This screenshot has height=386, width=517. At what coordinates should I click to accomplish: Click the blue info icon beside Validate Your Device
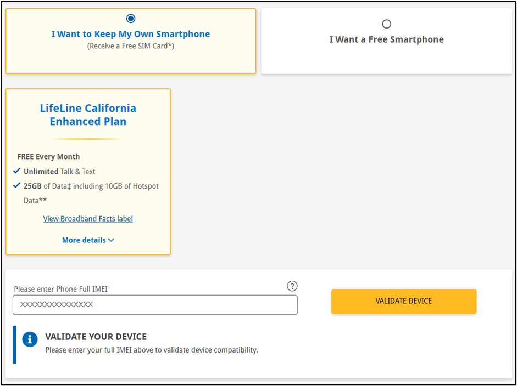30,339
